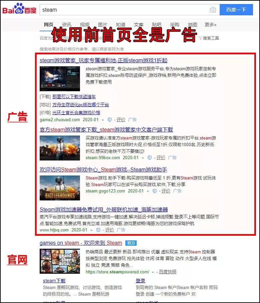The width and height of the screenshot is (260, 303).
Task: Open 百度快照 cached page link
Action: click(168, 272)
